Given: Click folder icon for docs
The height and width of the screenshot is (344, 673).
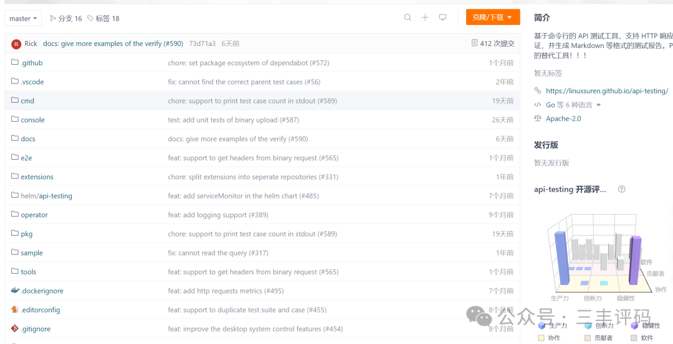Looking at the screenshot, I should coord(15,138).
